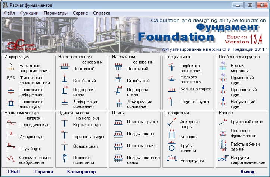This screenshot has height=177, width=270.
Task: Select the Импульсную load icon
Action: click(x=11, y=135)
